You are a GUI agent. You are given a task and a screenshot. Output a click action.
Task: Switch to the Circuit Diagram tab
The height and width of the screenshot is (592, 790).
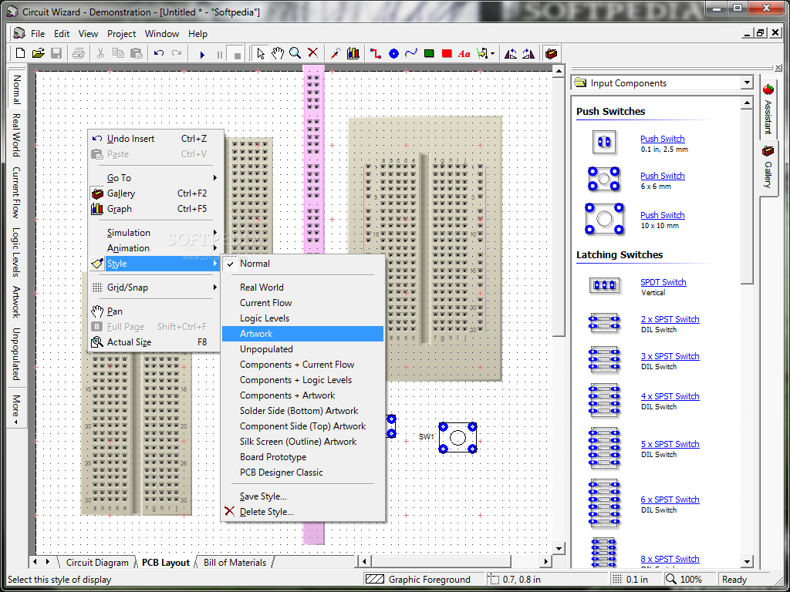pyautogui.click(x=97, y=562)
